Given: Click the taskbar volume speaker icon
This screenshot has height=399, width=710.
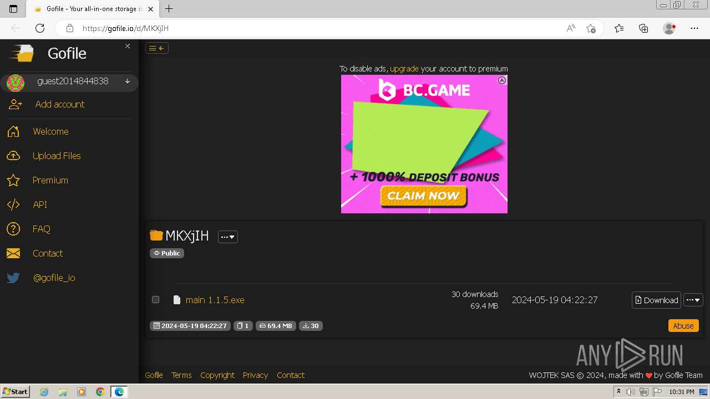Looking at the screenshot, I should coord(631,392).
